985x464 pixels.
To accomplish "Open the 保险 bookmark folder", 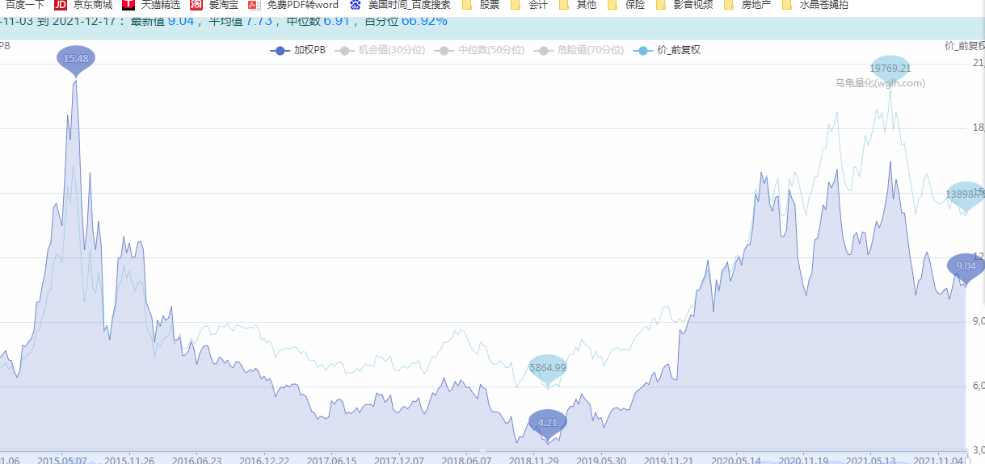I will [x=627, y=5].
